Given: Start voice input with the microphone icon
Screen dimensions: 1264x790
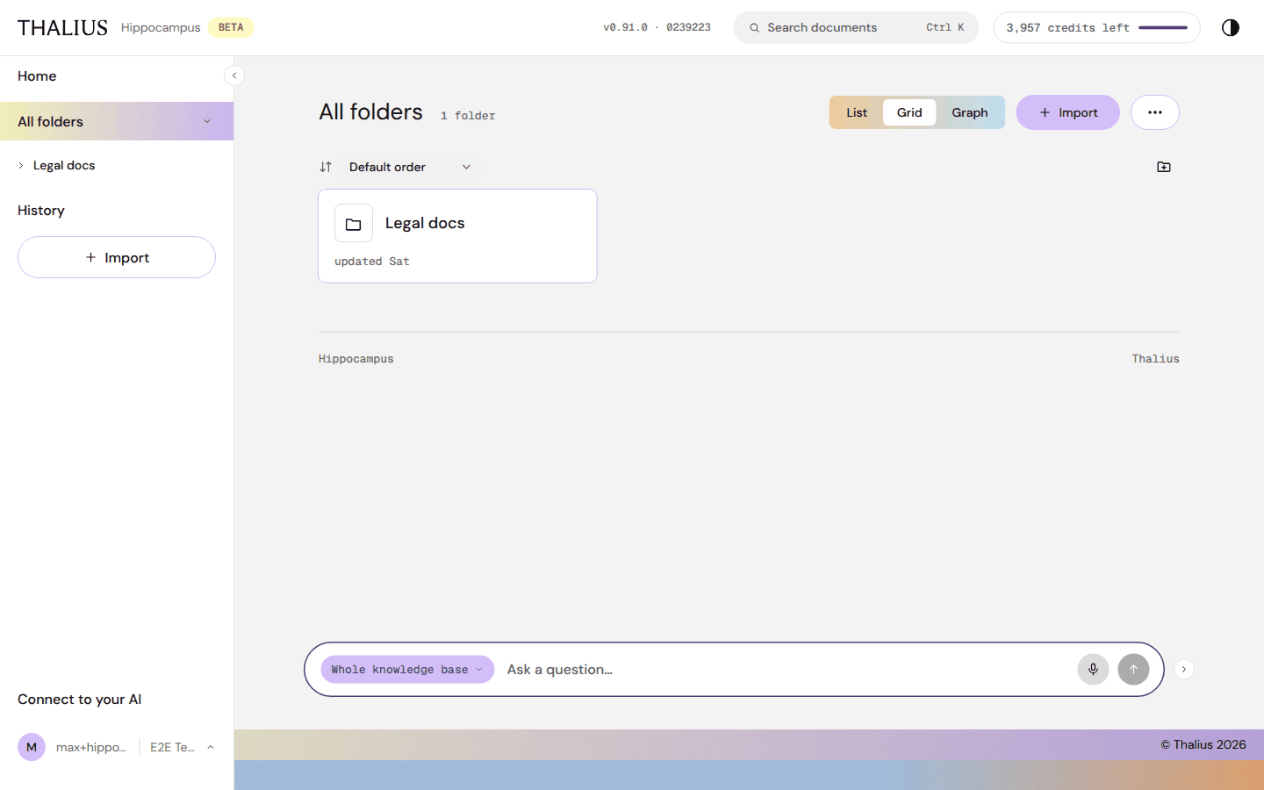Looking at the screenshot, I should click(x=1093, y=669).
